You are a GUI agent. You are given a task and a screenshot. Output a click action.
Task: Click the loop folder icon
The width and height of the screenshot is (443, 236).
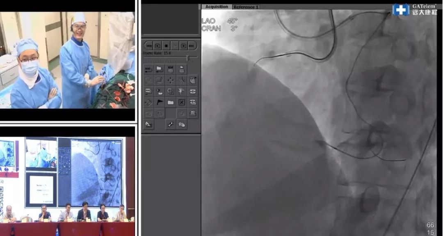(x=160, y=69)
